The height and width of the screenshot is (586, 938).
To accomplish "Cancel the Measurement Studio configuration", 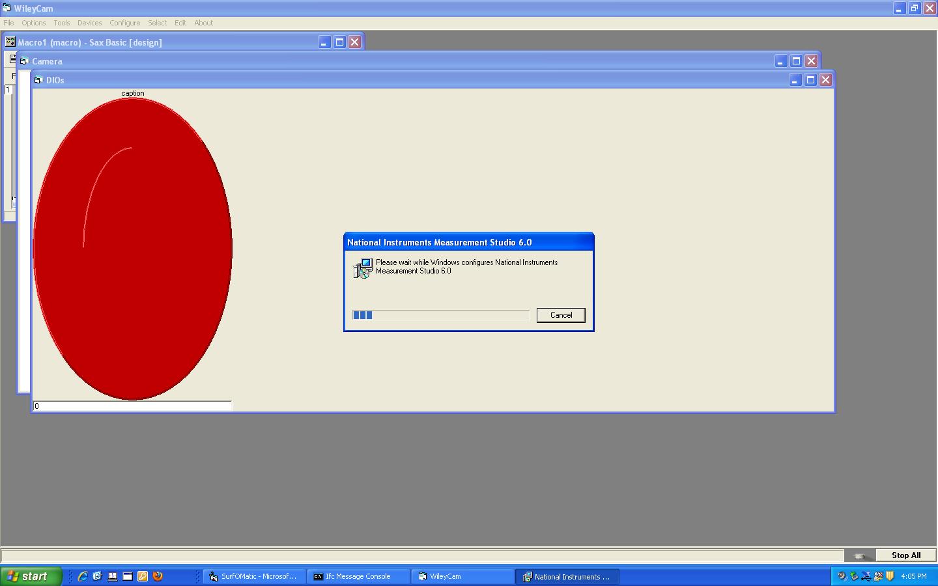I will (561, 315).
